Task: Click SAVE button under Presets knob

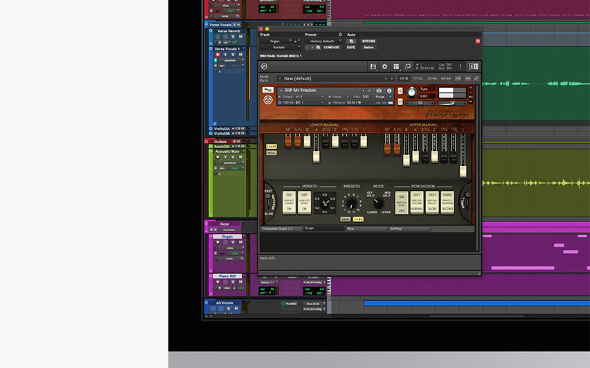Action: 345,219
